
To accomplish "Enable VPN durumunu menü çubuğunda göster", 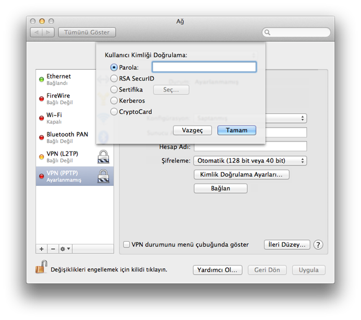I will 126,245.
